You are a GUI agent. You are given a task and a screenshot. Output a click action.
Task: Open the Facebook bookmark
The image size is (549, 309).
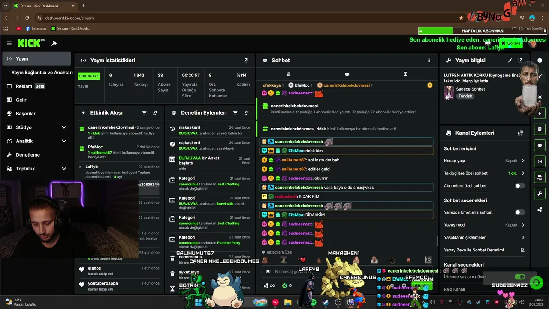[36, 29]
